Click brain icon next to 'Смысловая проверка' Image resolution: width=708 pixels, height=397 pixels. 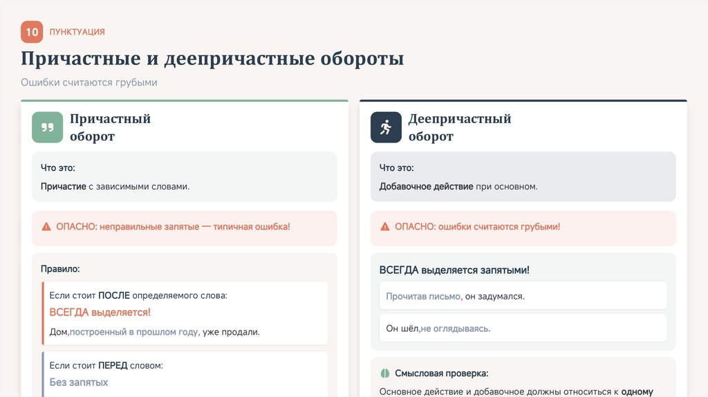point(384,373)
